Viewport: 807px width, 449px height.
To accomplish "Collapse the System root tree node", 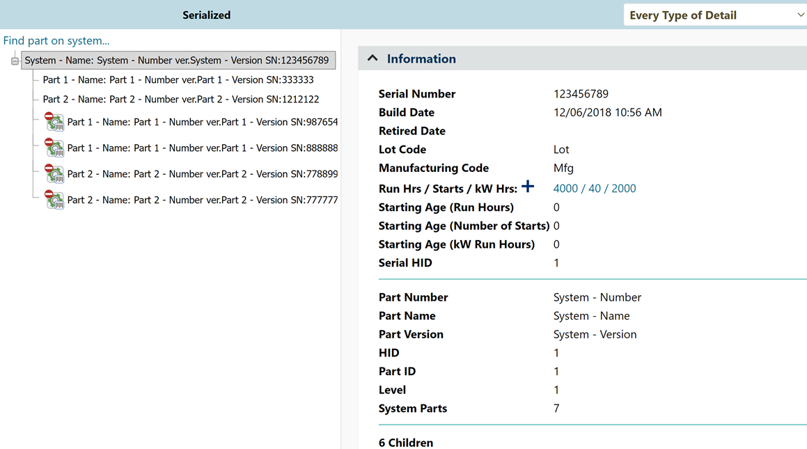I will 15,61.
